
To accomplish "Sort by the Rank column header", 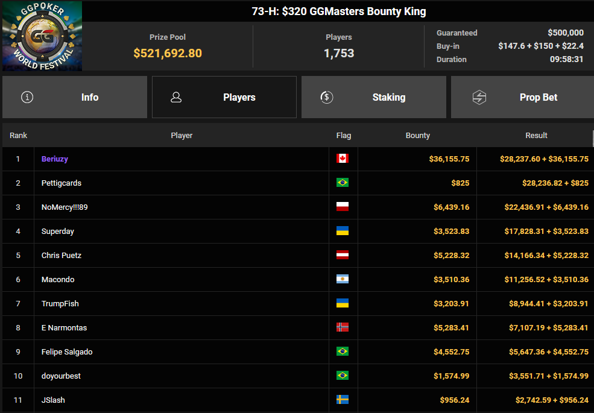I will pos(18,135).
